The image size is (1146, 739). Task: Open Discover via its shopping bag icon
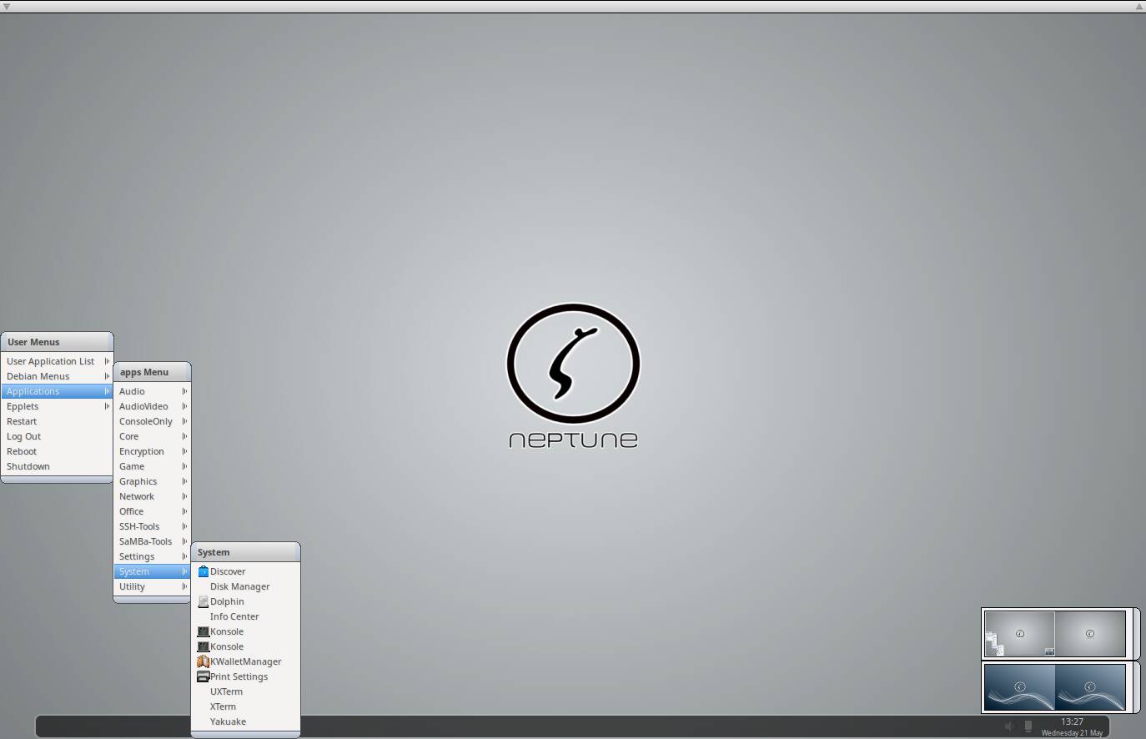pos(203,571)
